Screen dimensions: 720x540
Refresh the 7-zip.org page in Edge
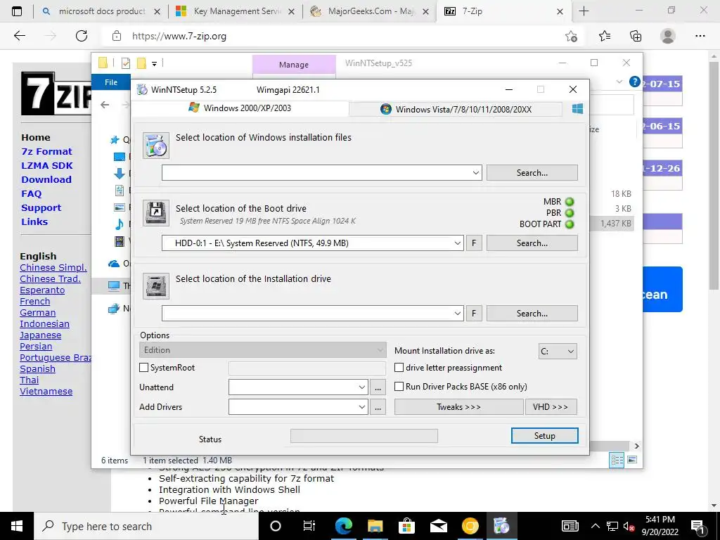click(82, 36)
